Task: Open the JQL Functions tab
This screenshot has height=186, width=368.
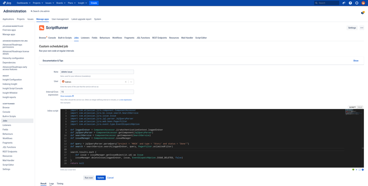Action: (143, 38)
